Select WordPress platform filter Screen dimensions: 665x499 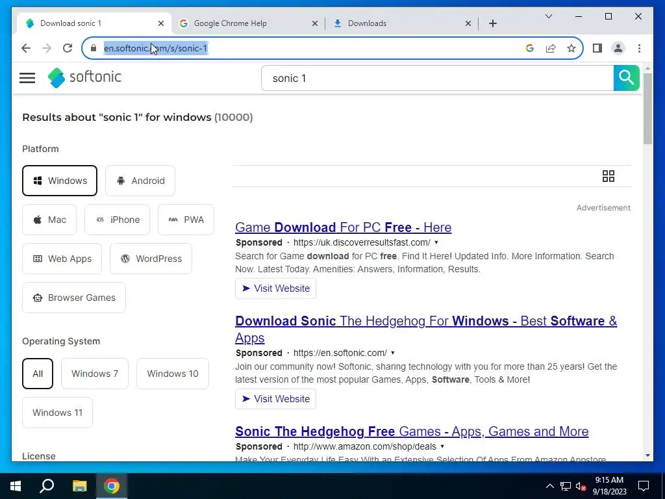(151, 259)
